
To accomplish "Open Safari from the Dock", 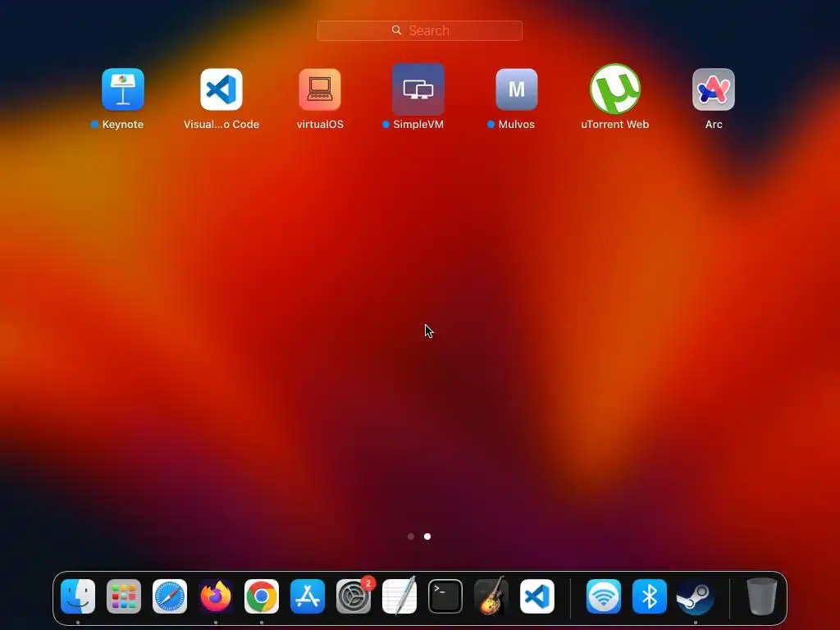I will (x=170, y=596).
